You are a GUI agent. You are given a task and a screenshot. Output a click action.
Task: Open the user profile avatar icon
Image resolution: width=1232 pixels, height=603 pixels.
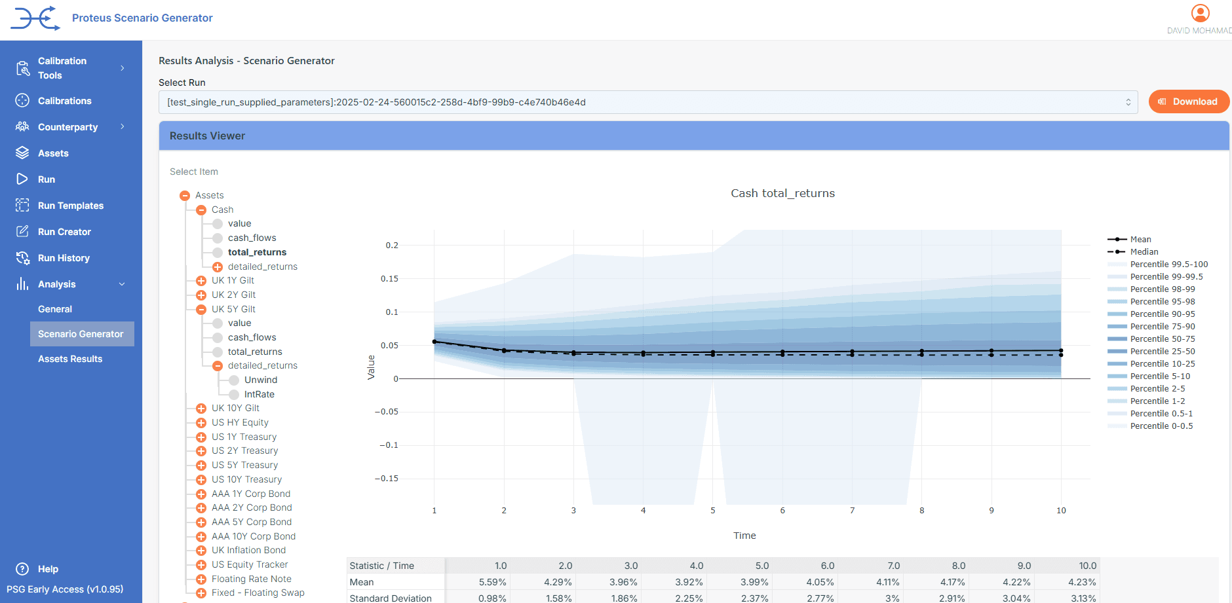point(1200,13)
